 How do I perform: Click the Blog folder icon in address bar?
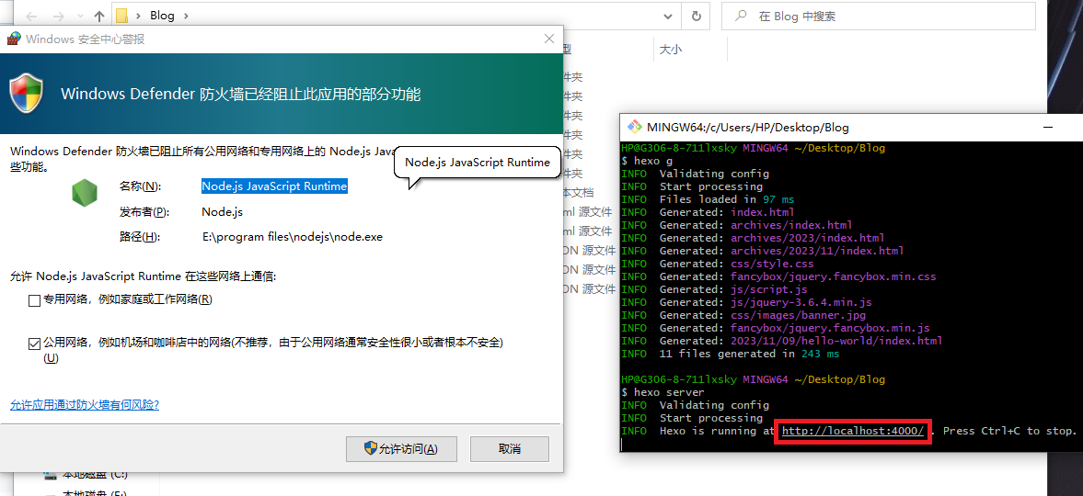pos(121,16)
